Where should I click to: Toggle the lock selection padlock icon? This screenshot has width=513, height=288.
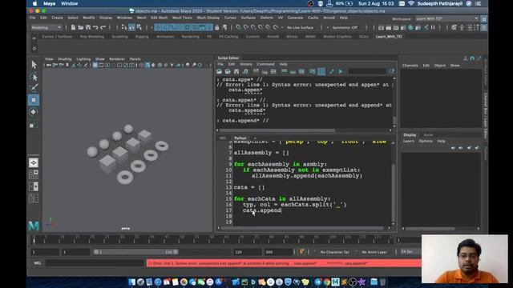[x=216, y=28]
